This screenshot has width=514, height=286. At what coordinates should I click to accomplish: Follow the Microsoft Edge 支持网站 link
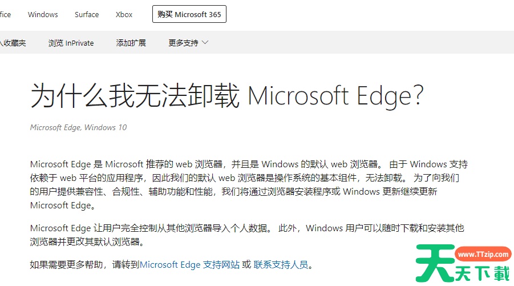coord(189,265)
